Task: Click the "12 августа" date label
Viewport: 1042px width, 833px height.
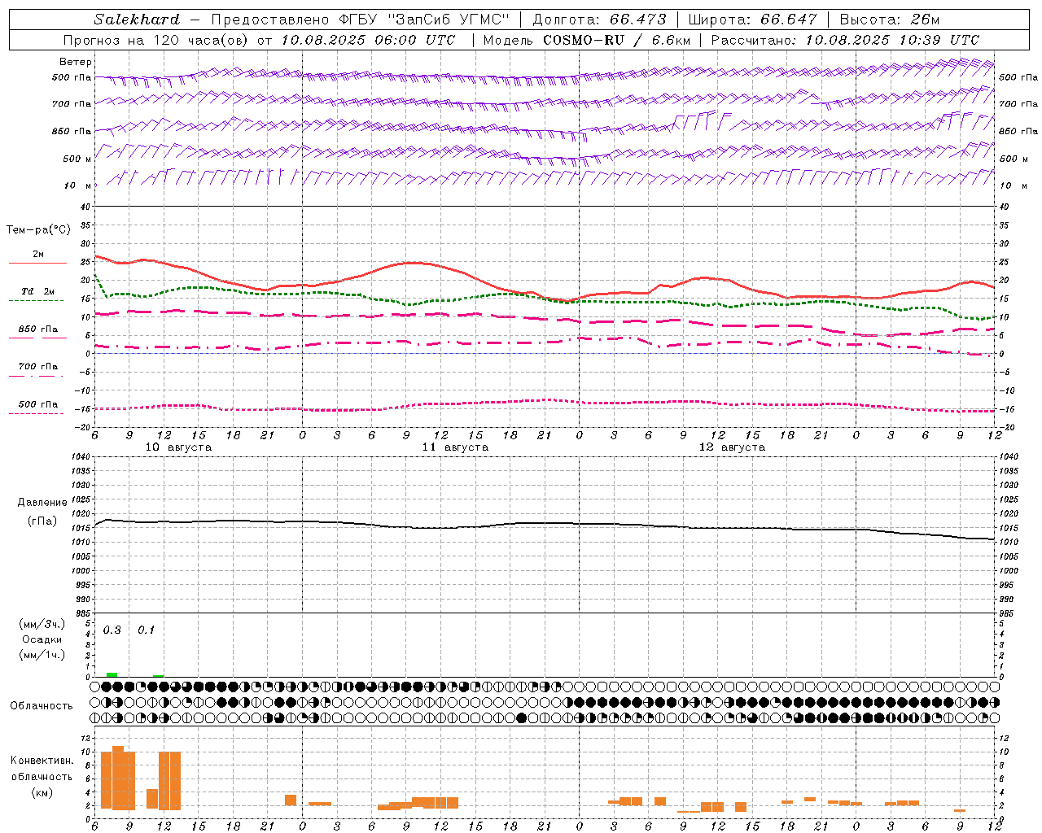Action: pyautogui.click(x=732, y=447)
